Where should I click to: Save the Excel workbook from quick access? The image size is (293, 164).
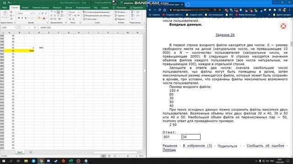(5, 3)
